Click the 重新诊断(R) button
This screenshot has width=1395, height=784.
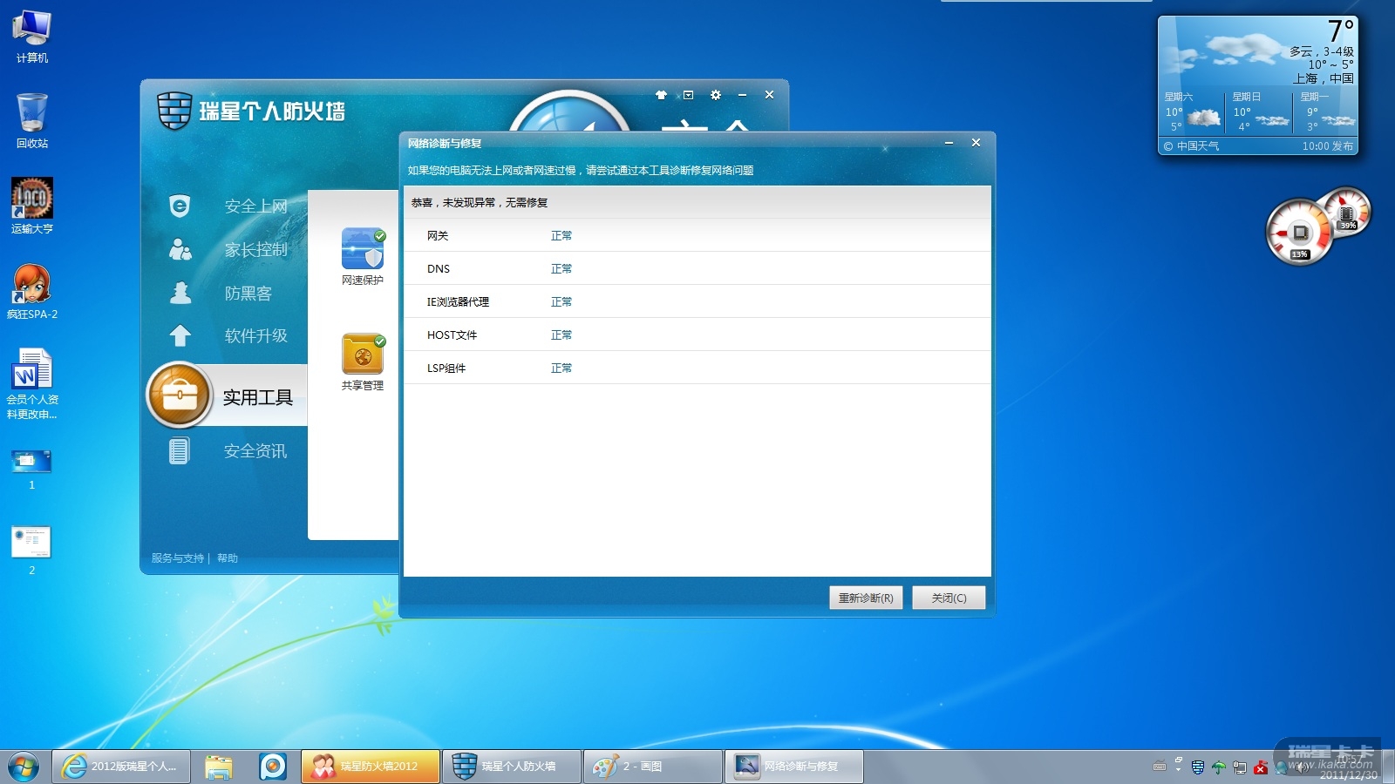[x=866, y=598]
